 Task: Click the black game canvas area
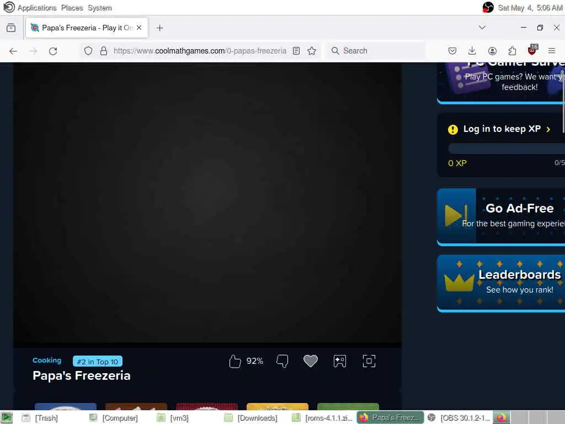tap(207, 202)
